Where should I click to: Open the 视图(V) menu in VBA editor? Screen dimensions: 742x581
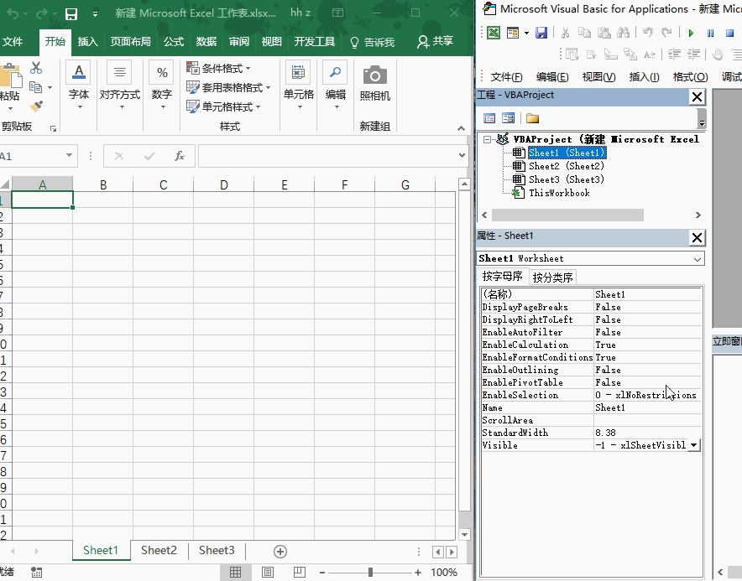[x=598, y=76]
